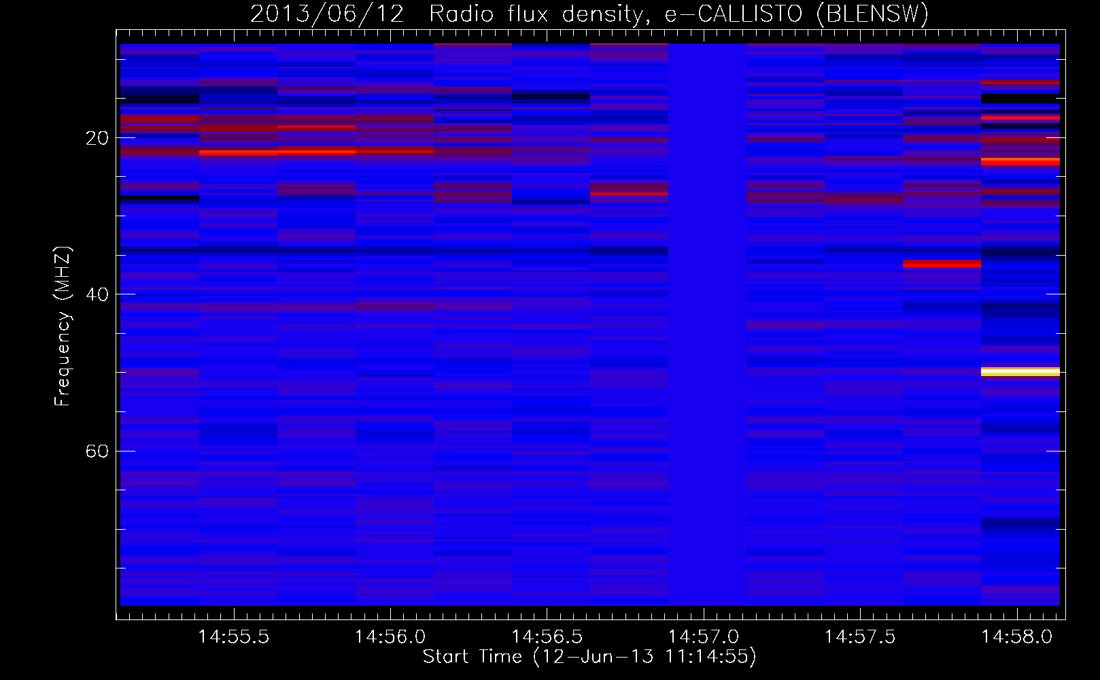Click the bright yellow burst near 50 MHz
The height and width of the screenshot is (680, 1100).
click(1020, 372)
